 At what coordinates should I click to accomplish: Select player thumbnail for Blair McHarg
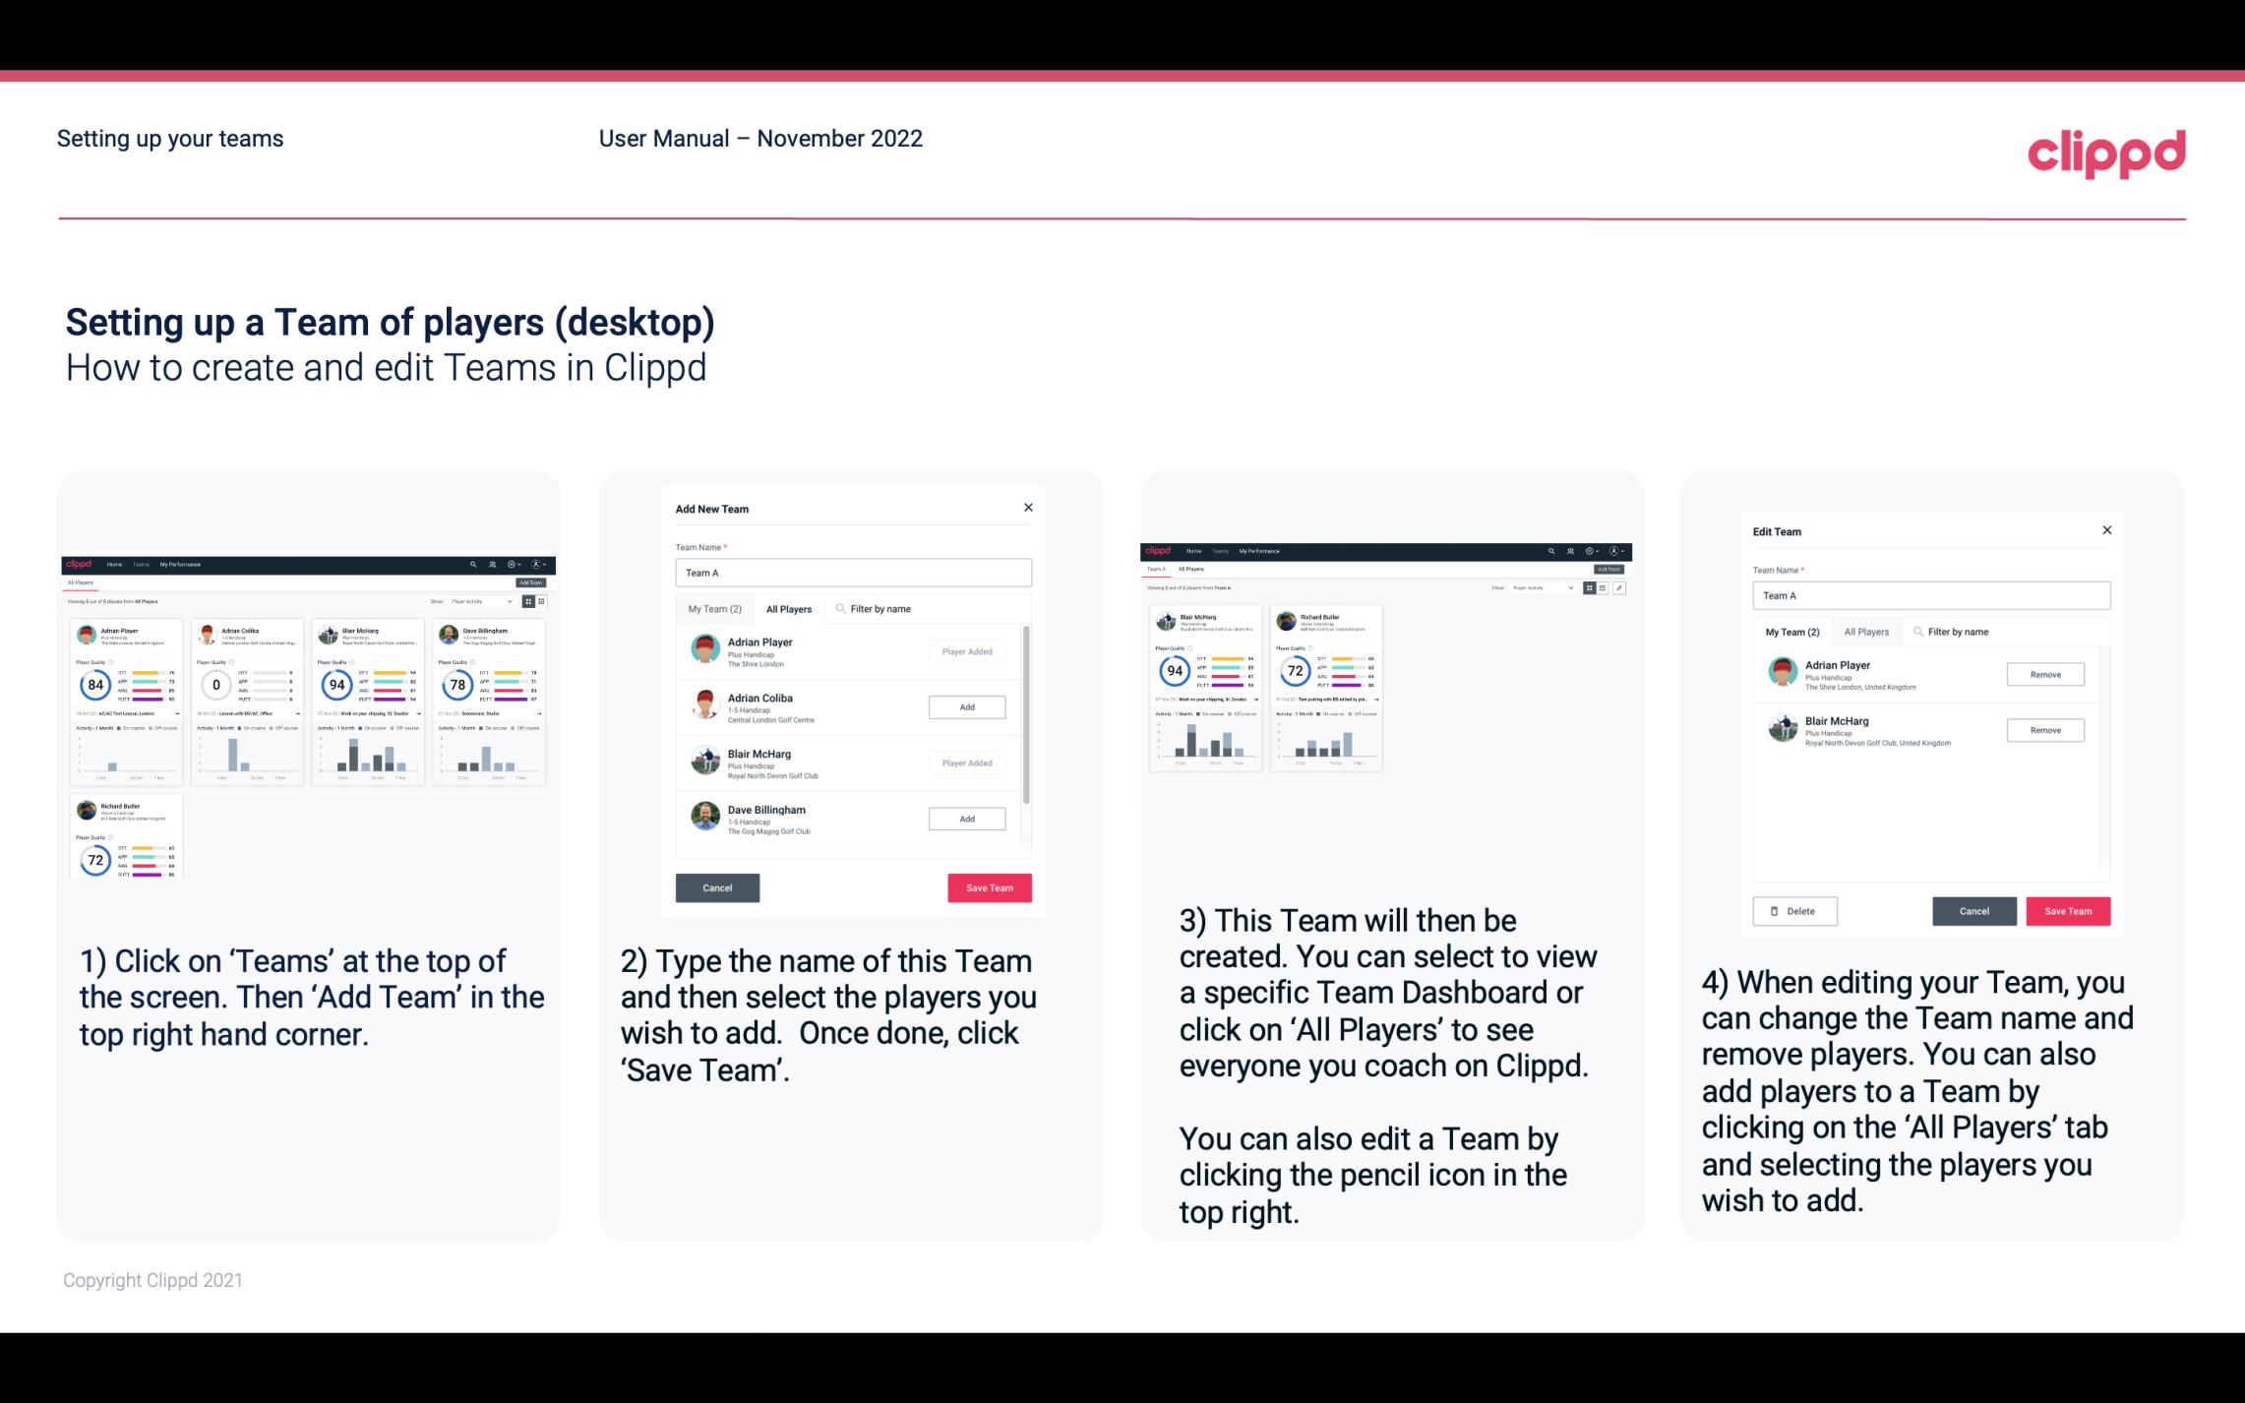click(x=706, y=760)
